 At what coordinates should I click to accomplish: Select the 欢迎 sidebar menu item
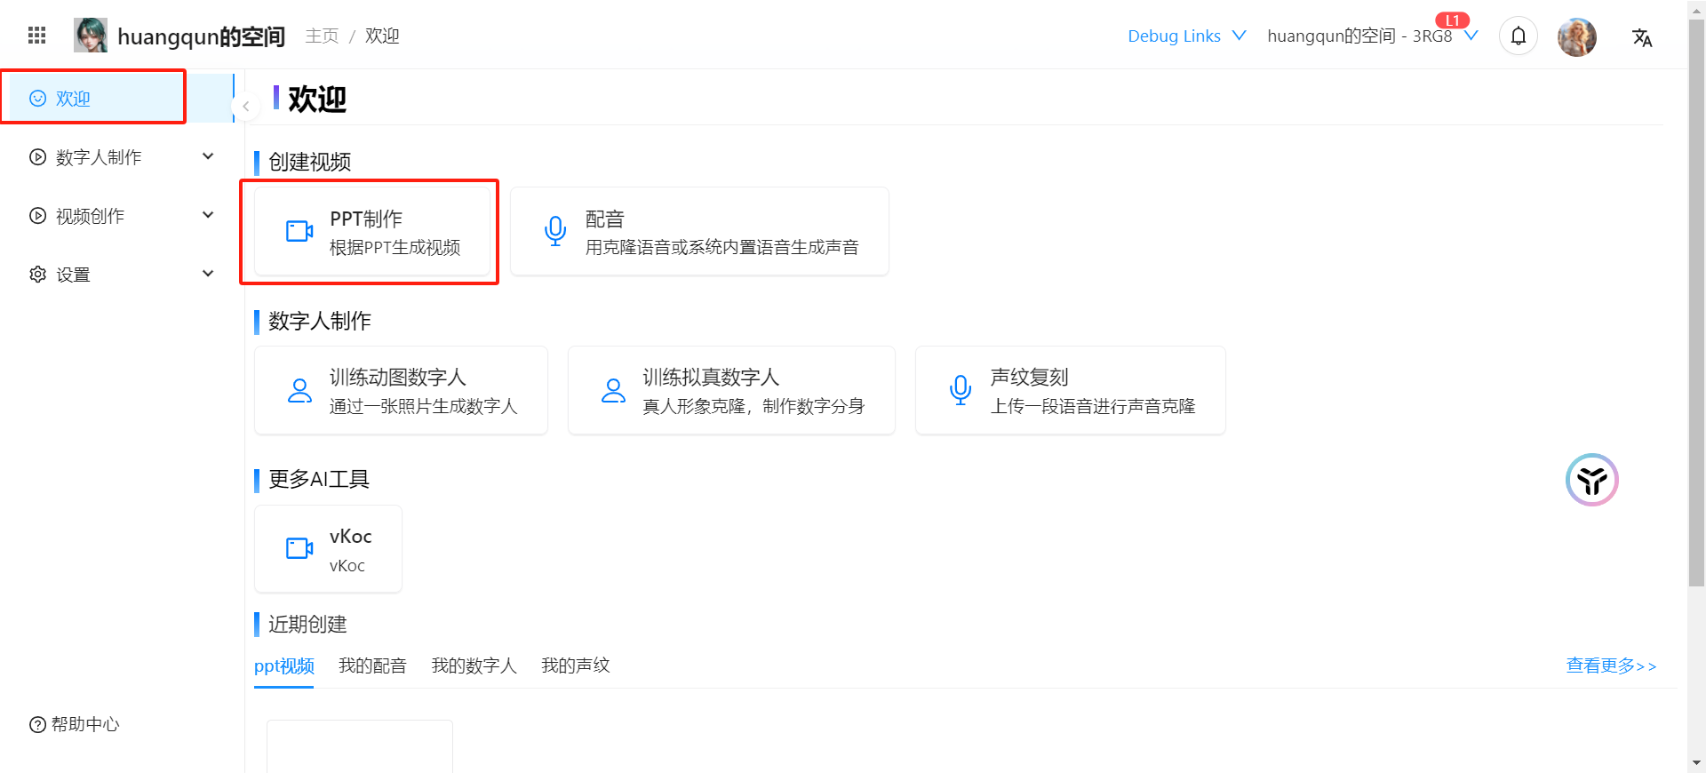point(117,99)
